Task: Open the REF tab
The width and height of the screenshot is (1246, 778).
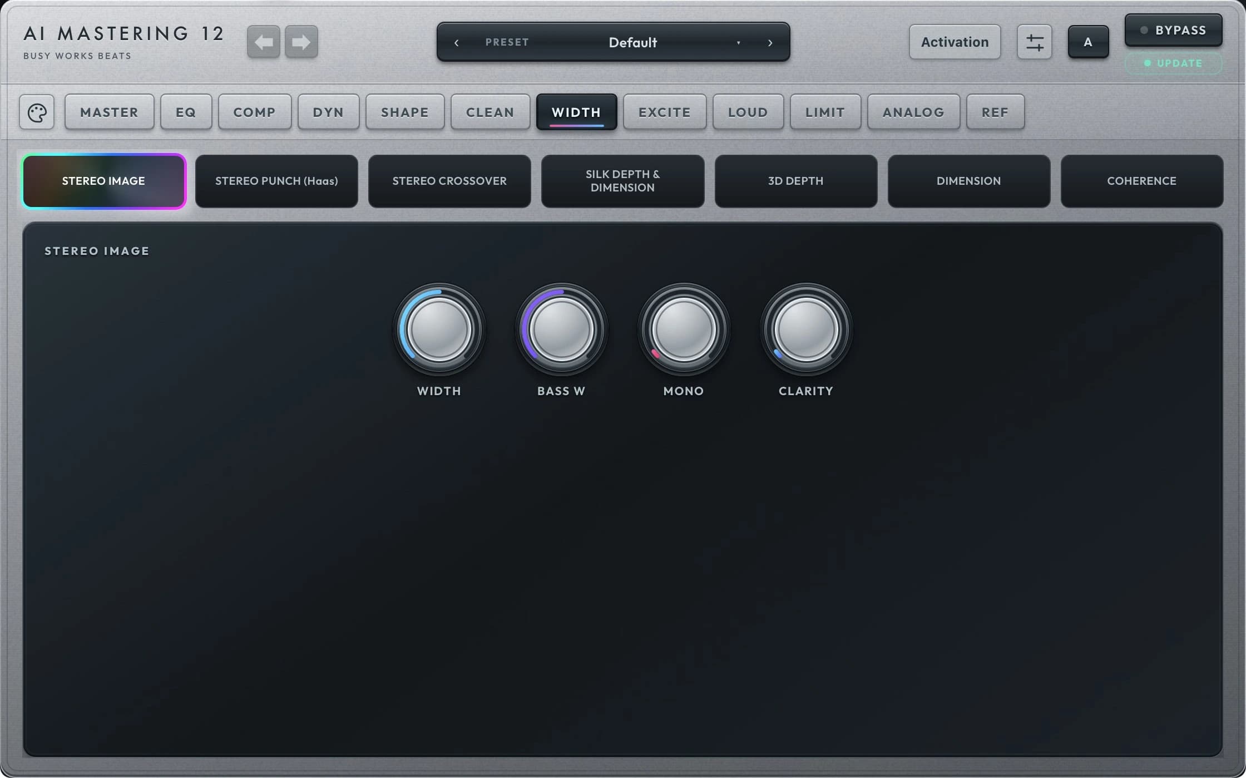Action: (x=995, y=112)
